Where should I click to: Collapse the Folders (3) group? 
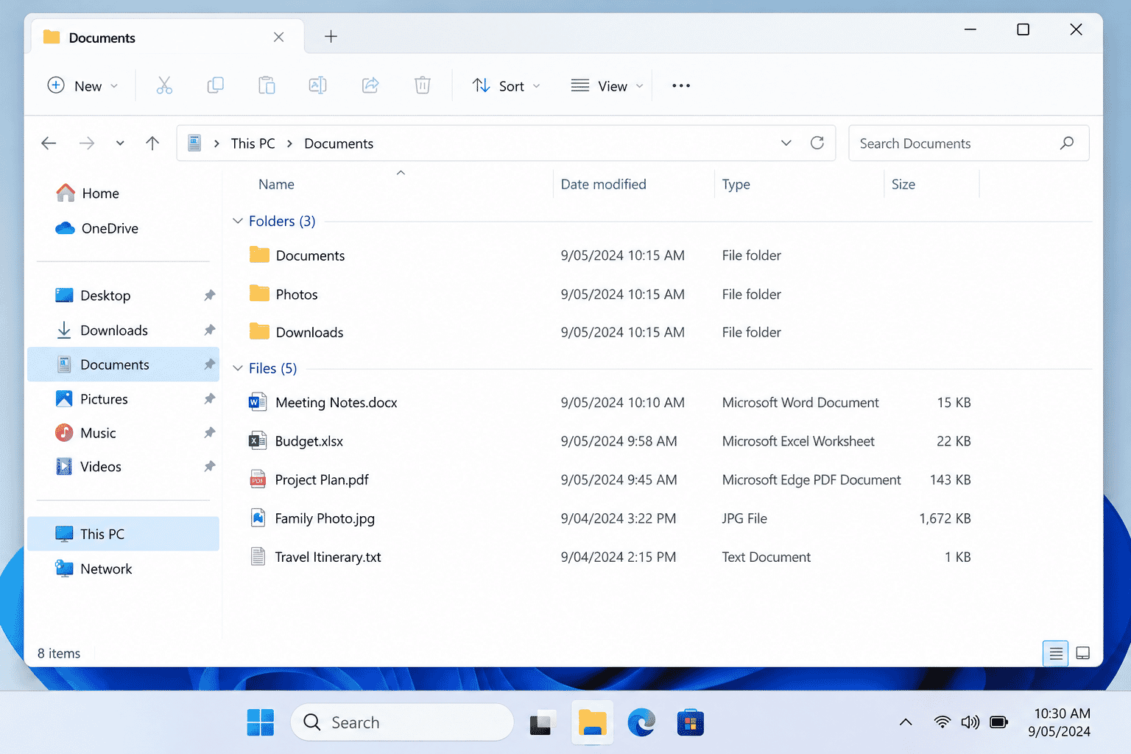pyautogui.click(x=238, y=221)
